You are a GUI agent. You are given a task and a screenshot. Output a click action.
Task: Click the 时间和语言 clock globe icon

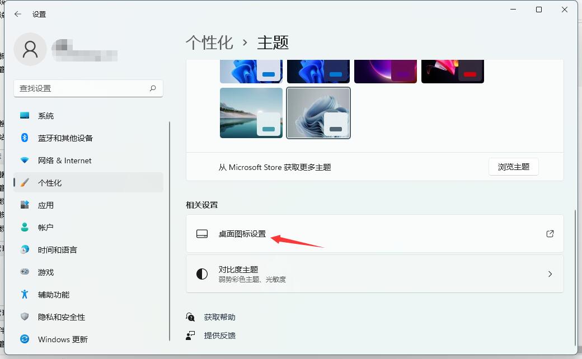pyautogui.click(x=25, y=249)
